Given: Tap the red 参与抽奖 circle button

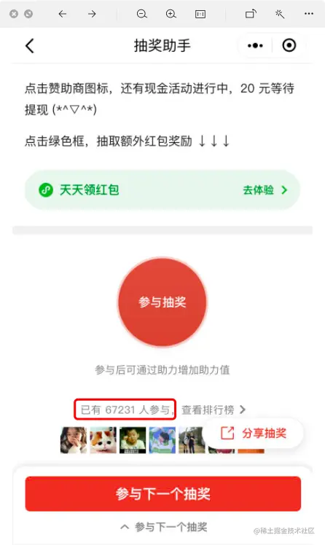Looking at the screenshot, I should pos(162,302).
